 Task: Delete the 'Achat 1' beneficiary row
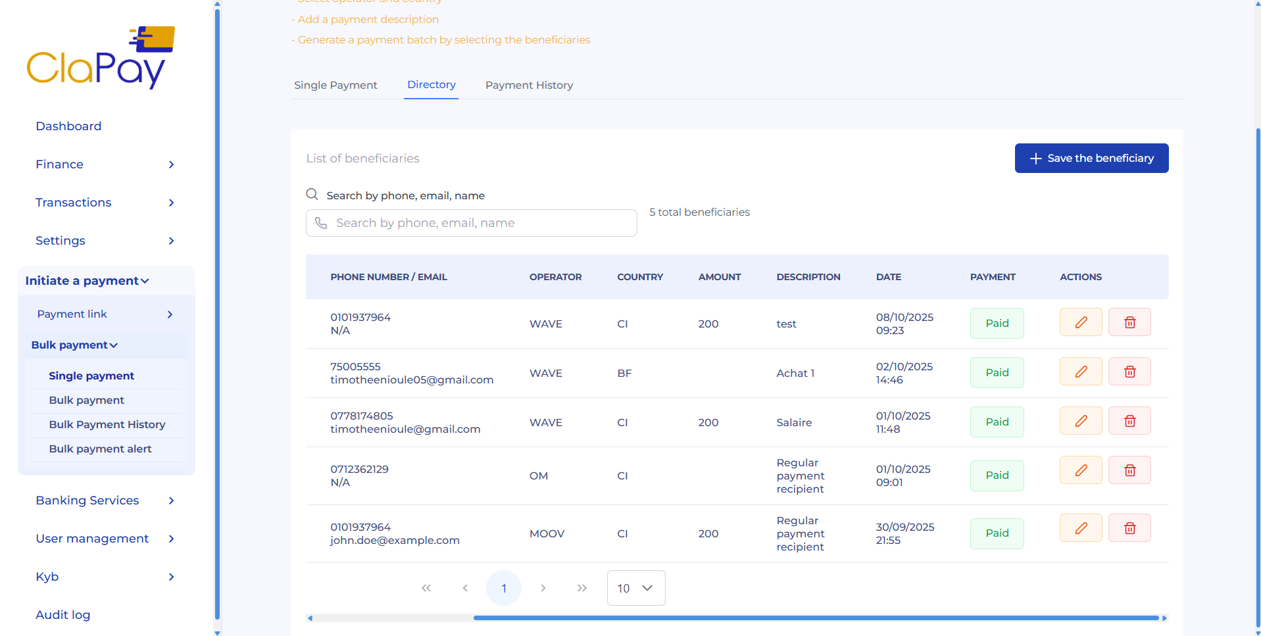1129,372
